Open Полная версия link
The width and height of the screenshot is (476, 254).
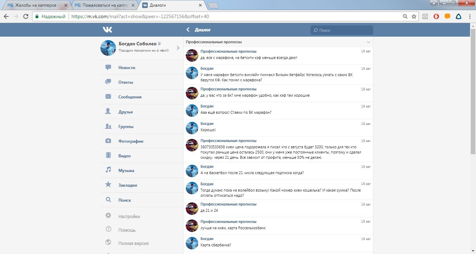(133, 243)
